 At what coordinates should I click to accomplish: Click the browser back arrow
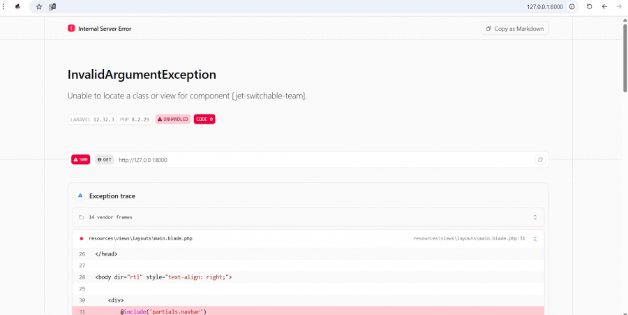click(604, 6)
